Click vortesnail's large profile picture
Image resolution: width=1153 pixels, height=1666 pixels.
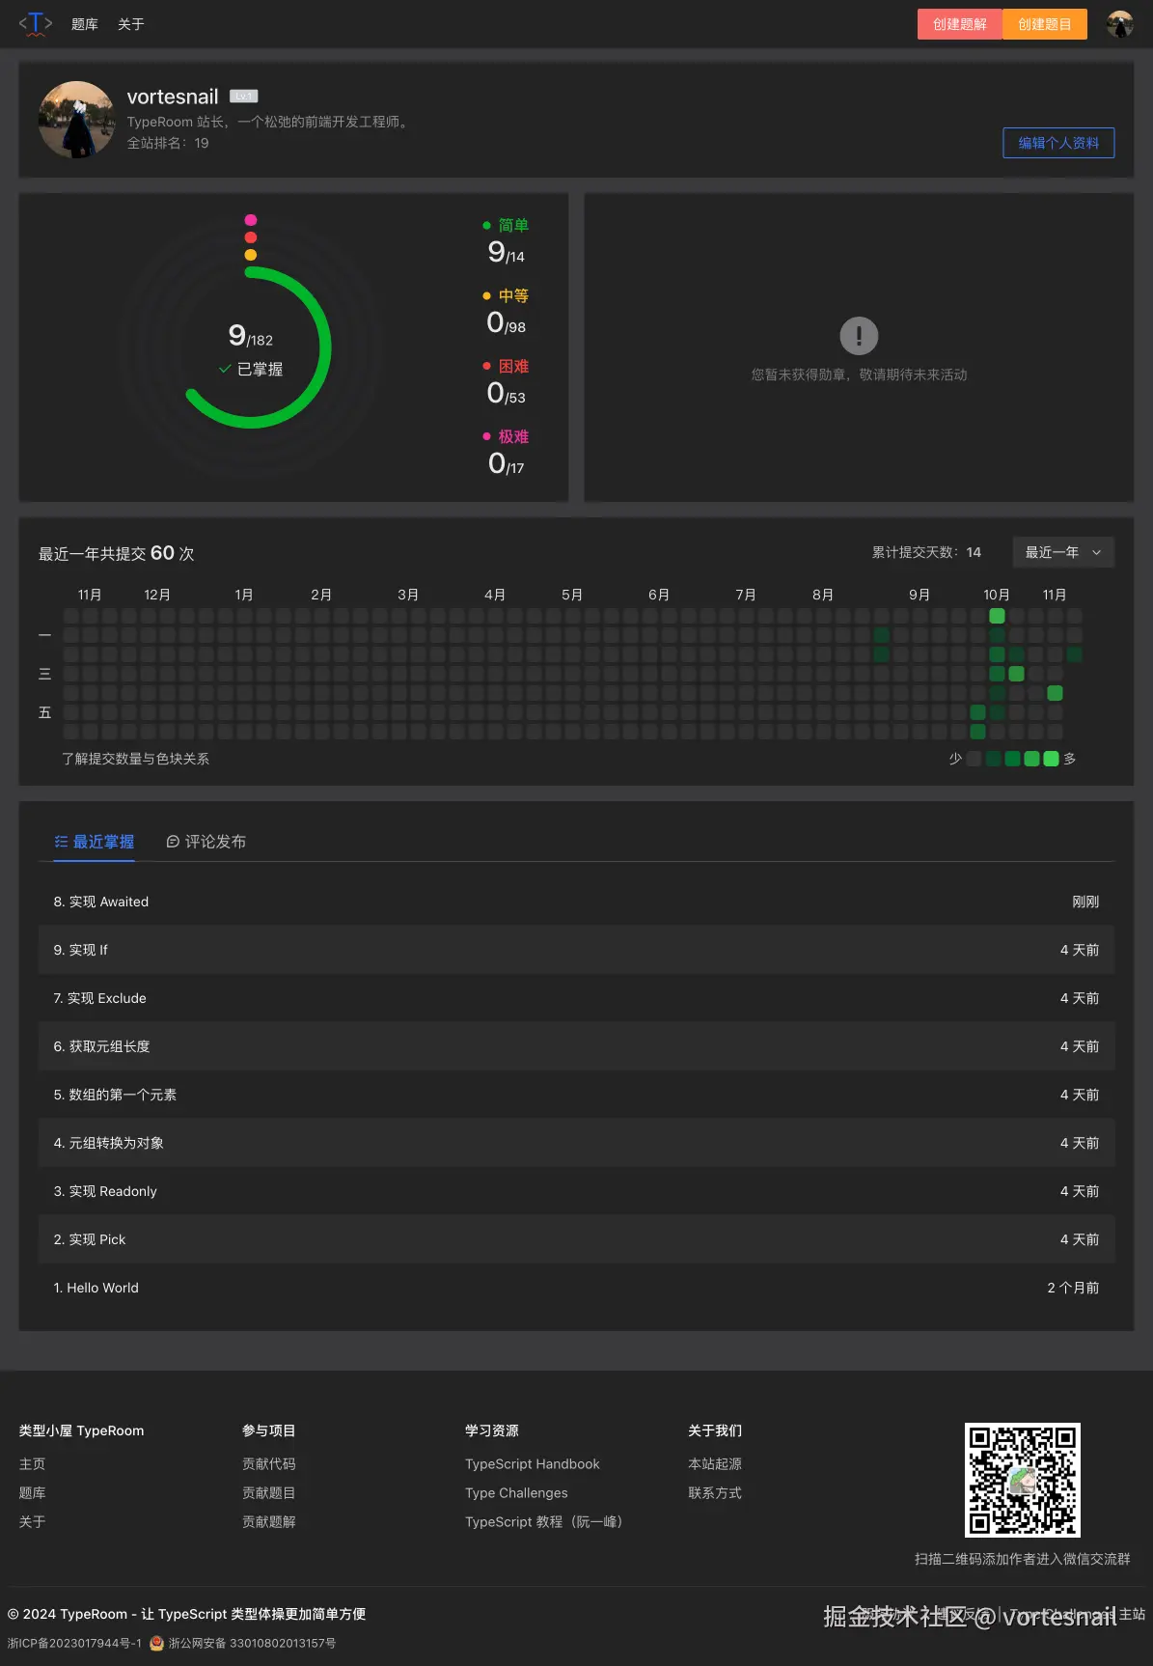pos(77,120)
